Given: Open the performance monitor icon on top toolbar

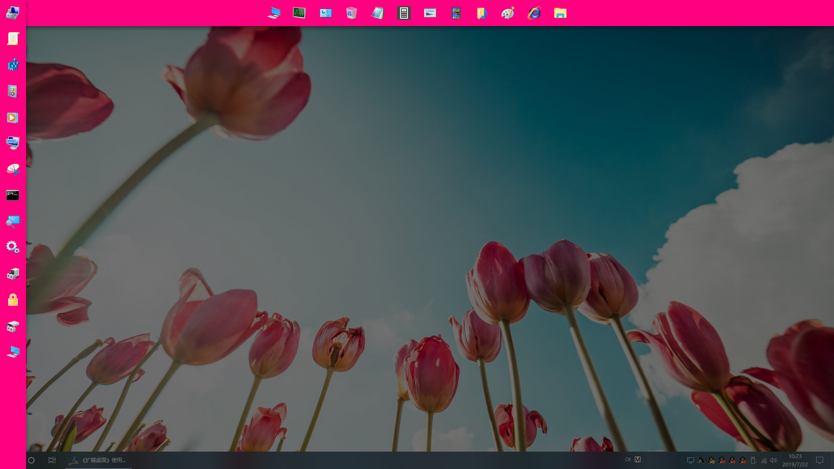Looking at the screenshot, I should point(299,13).
